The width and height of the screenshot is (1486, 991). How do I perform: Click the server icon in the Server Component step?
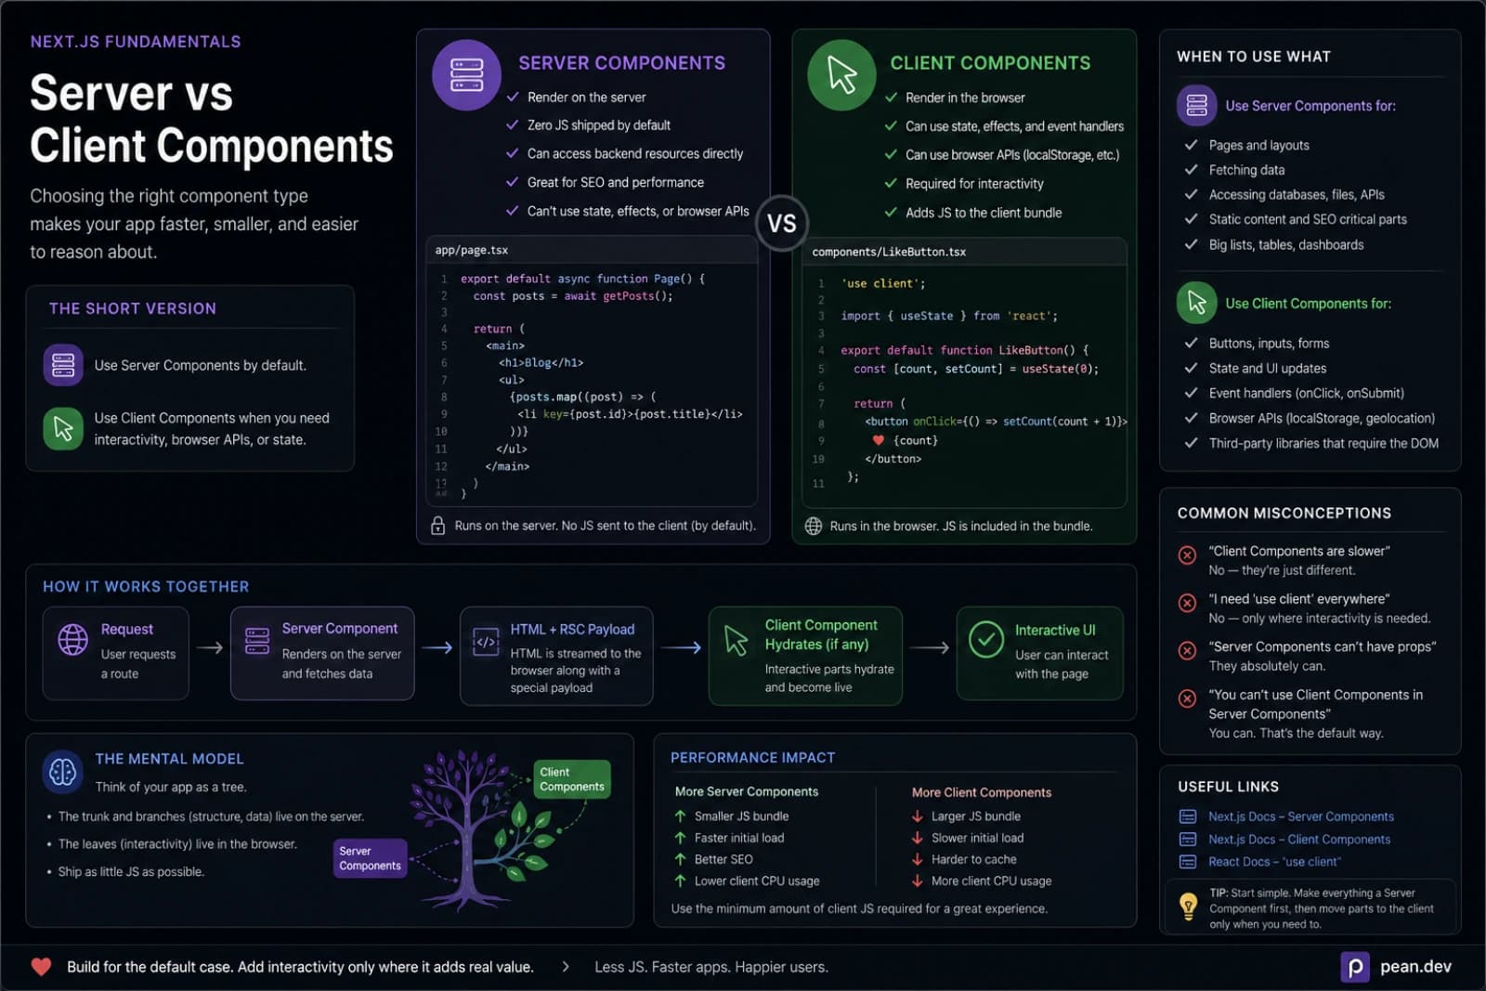pos(257,641)
